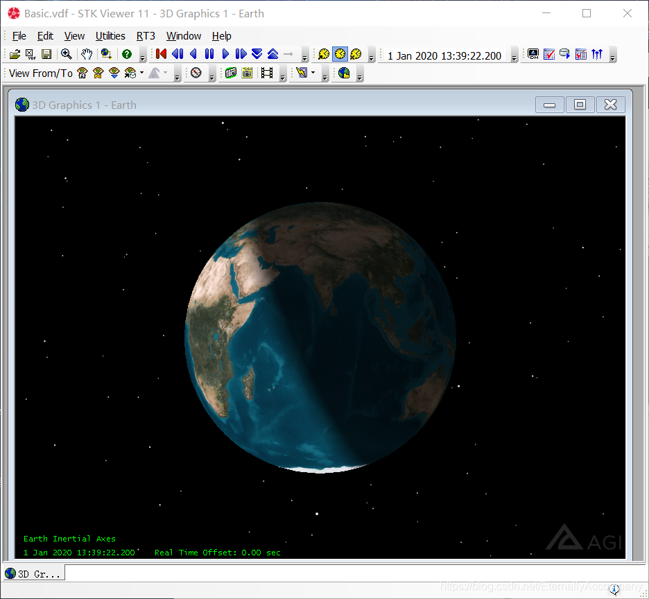Click the VDF close icon
This screenshot has height=599, width=649.
tap(31, 54)
